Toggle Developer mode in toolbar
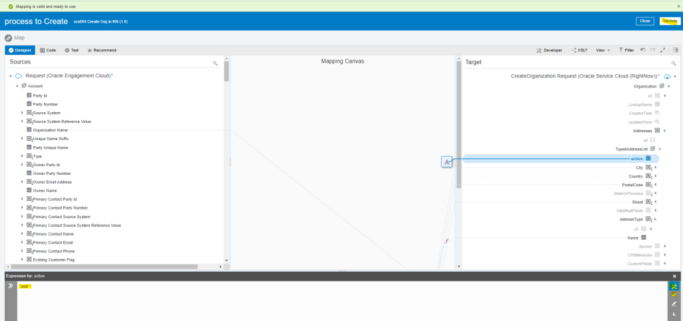This screenshot has height=321, width=683. coord(549,50)
